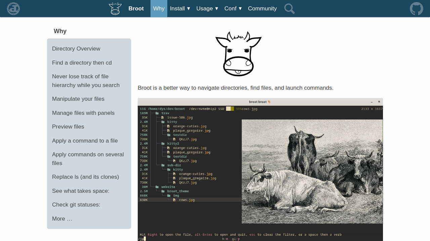Jump to Check git statuses section

pyautogui.click(x=76, y=205)
